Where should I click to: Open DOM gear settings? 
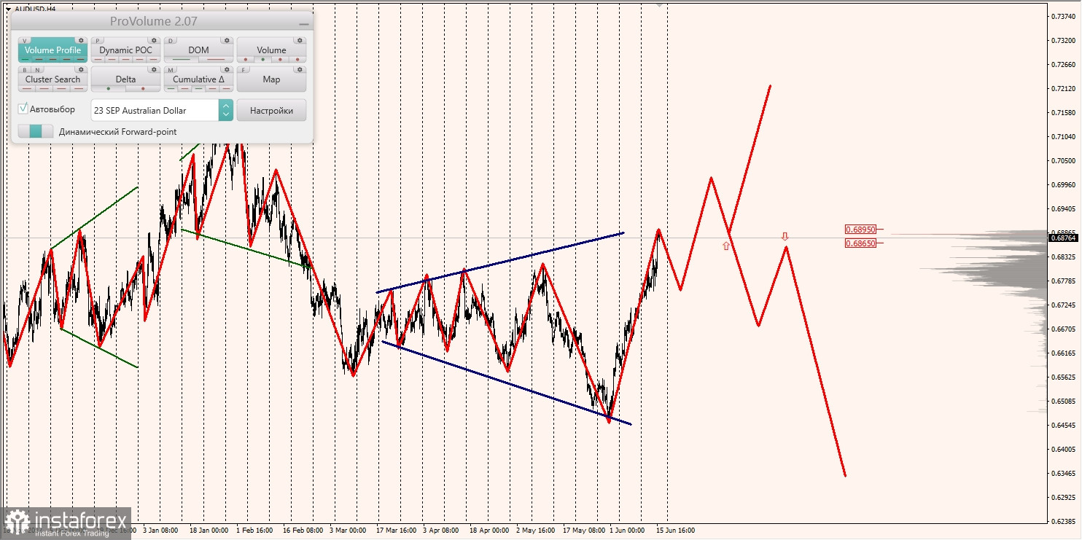tap(227, 41)
